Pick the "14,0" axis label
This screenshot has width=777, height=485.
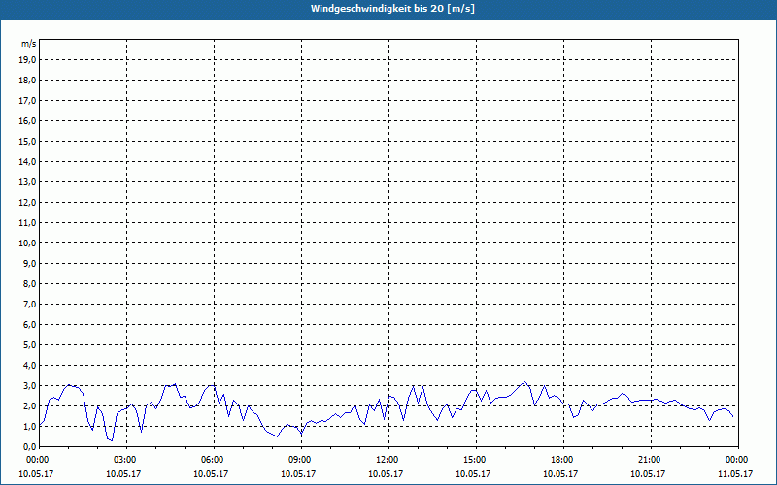[27, 161]
